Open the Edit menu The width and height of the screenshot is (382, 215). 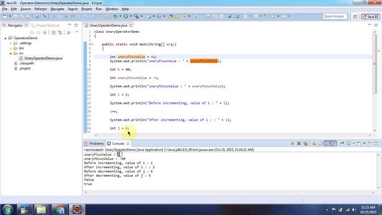coord(14,9)
